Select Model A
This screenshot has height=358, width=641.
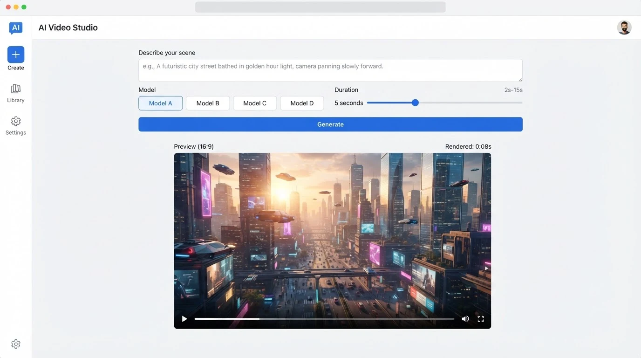[x=160, y=103]
